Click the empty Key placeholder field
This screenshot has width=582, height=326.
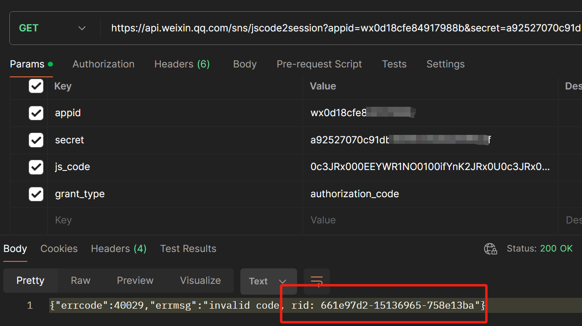click(175, 220)
